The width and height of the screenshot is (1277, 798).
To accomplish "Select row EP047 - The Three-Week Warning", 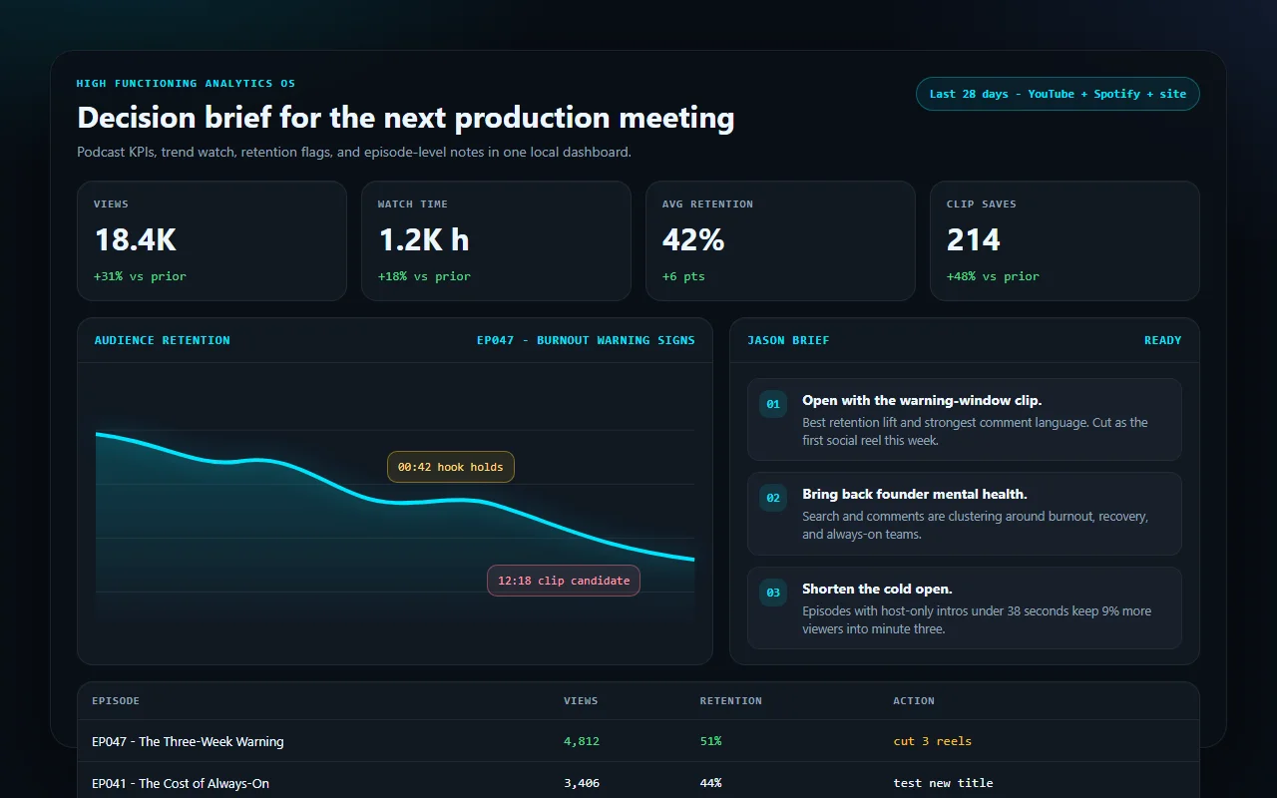I will (x=638, y=741).
